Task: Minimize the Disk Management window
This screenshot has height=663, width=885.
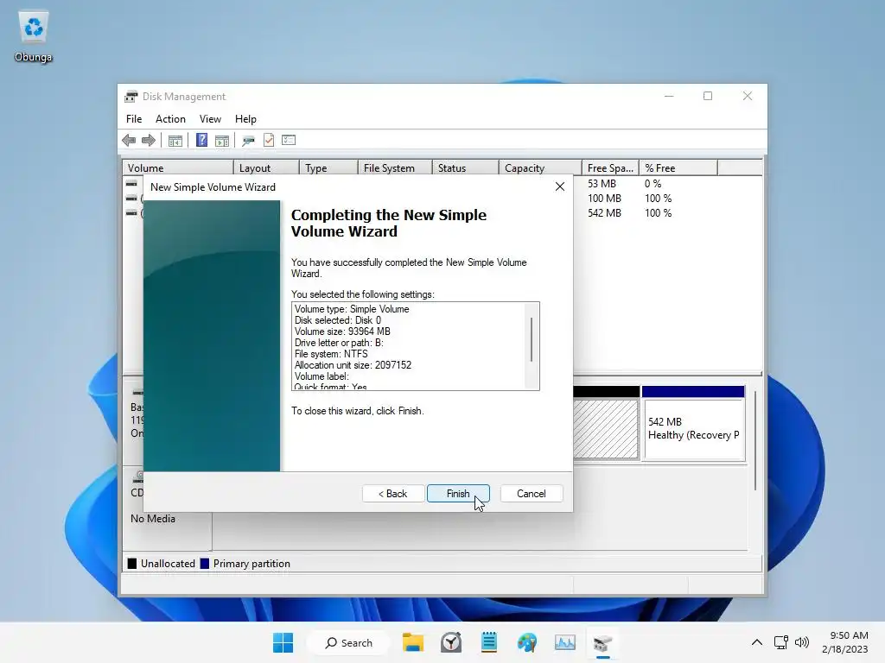Action: (669, 97)
